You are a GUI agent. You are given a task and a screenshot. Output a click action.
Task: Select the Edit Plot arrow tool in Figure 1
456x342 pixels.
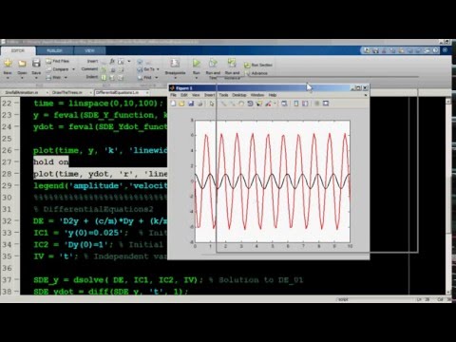click(x=212, y=104)
